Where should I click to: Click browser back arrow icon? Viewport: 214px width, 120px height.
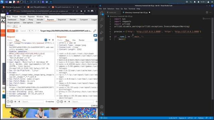point(3,11)
